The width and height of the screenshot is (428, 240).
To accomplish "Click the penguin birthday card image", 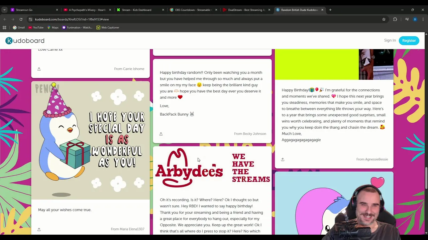I will point(91,140).
